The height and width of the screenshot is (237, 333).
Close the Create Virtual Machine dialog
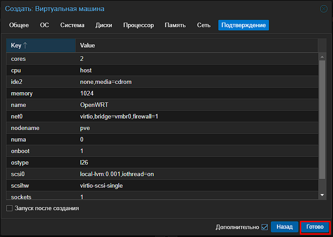point(324,9)
